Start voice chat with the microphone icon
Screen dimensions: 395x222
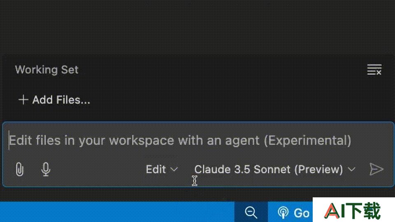[x=46, y=169]
